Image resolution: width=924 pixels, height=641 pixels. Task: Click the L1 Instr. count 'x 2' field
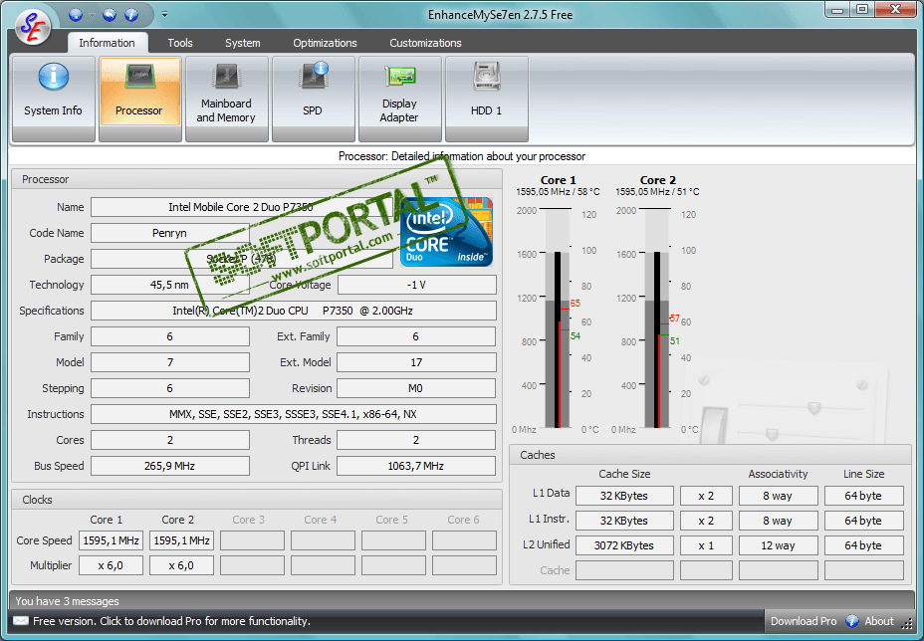click(x=706, y=521)
